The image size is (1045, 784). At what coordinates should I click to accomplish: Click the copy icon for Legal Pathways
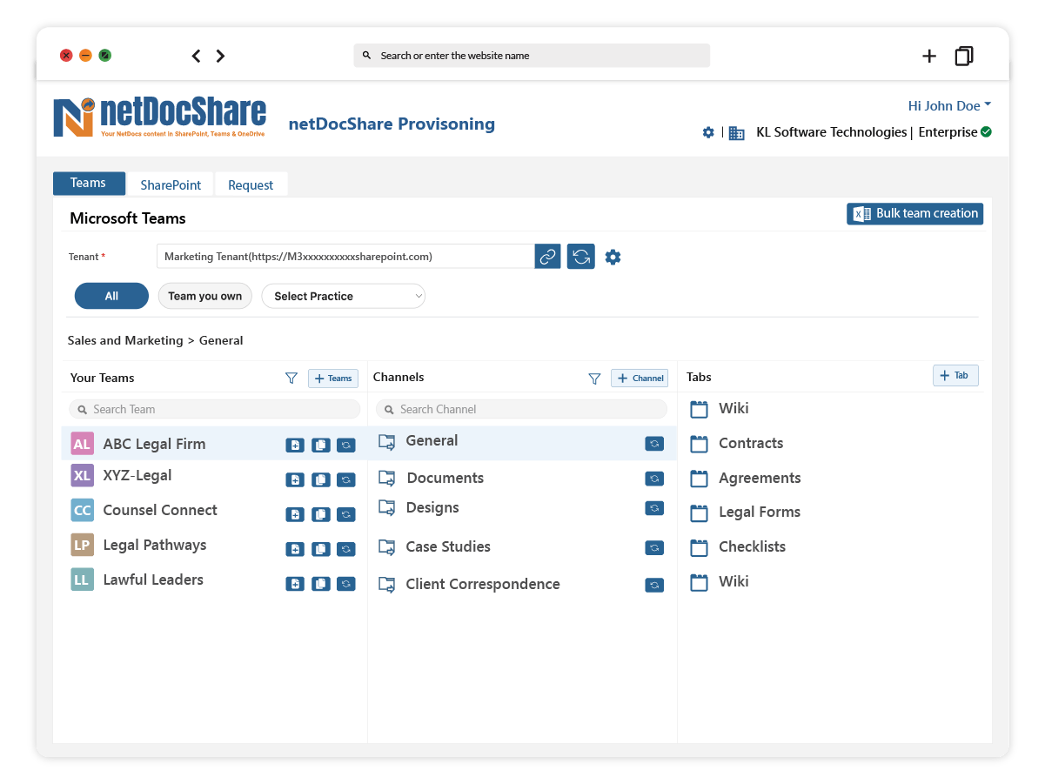point(321,549)
